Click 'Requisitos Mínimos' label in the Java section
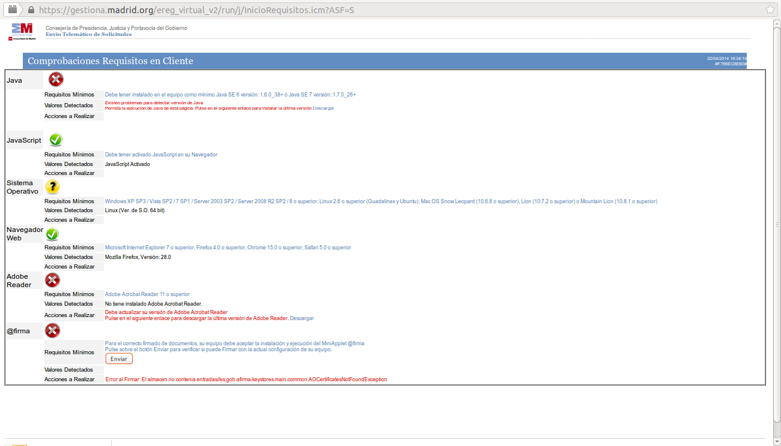781x446 pixels. pyautogui.click(x=69, y=95)
